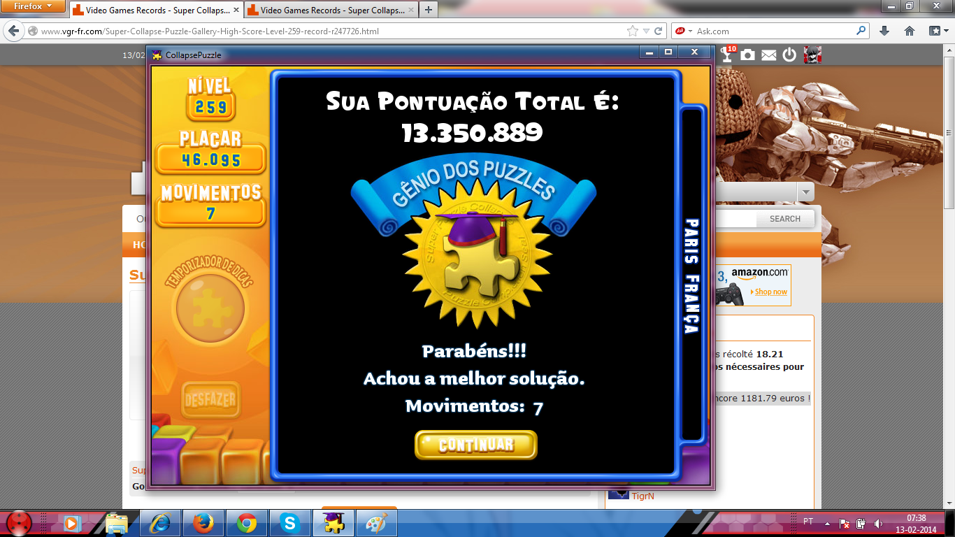The width and height of the screenshot is (955, 537).
Task: Click the power logout icon
Action: pos(789,55)
